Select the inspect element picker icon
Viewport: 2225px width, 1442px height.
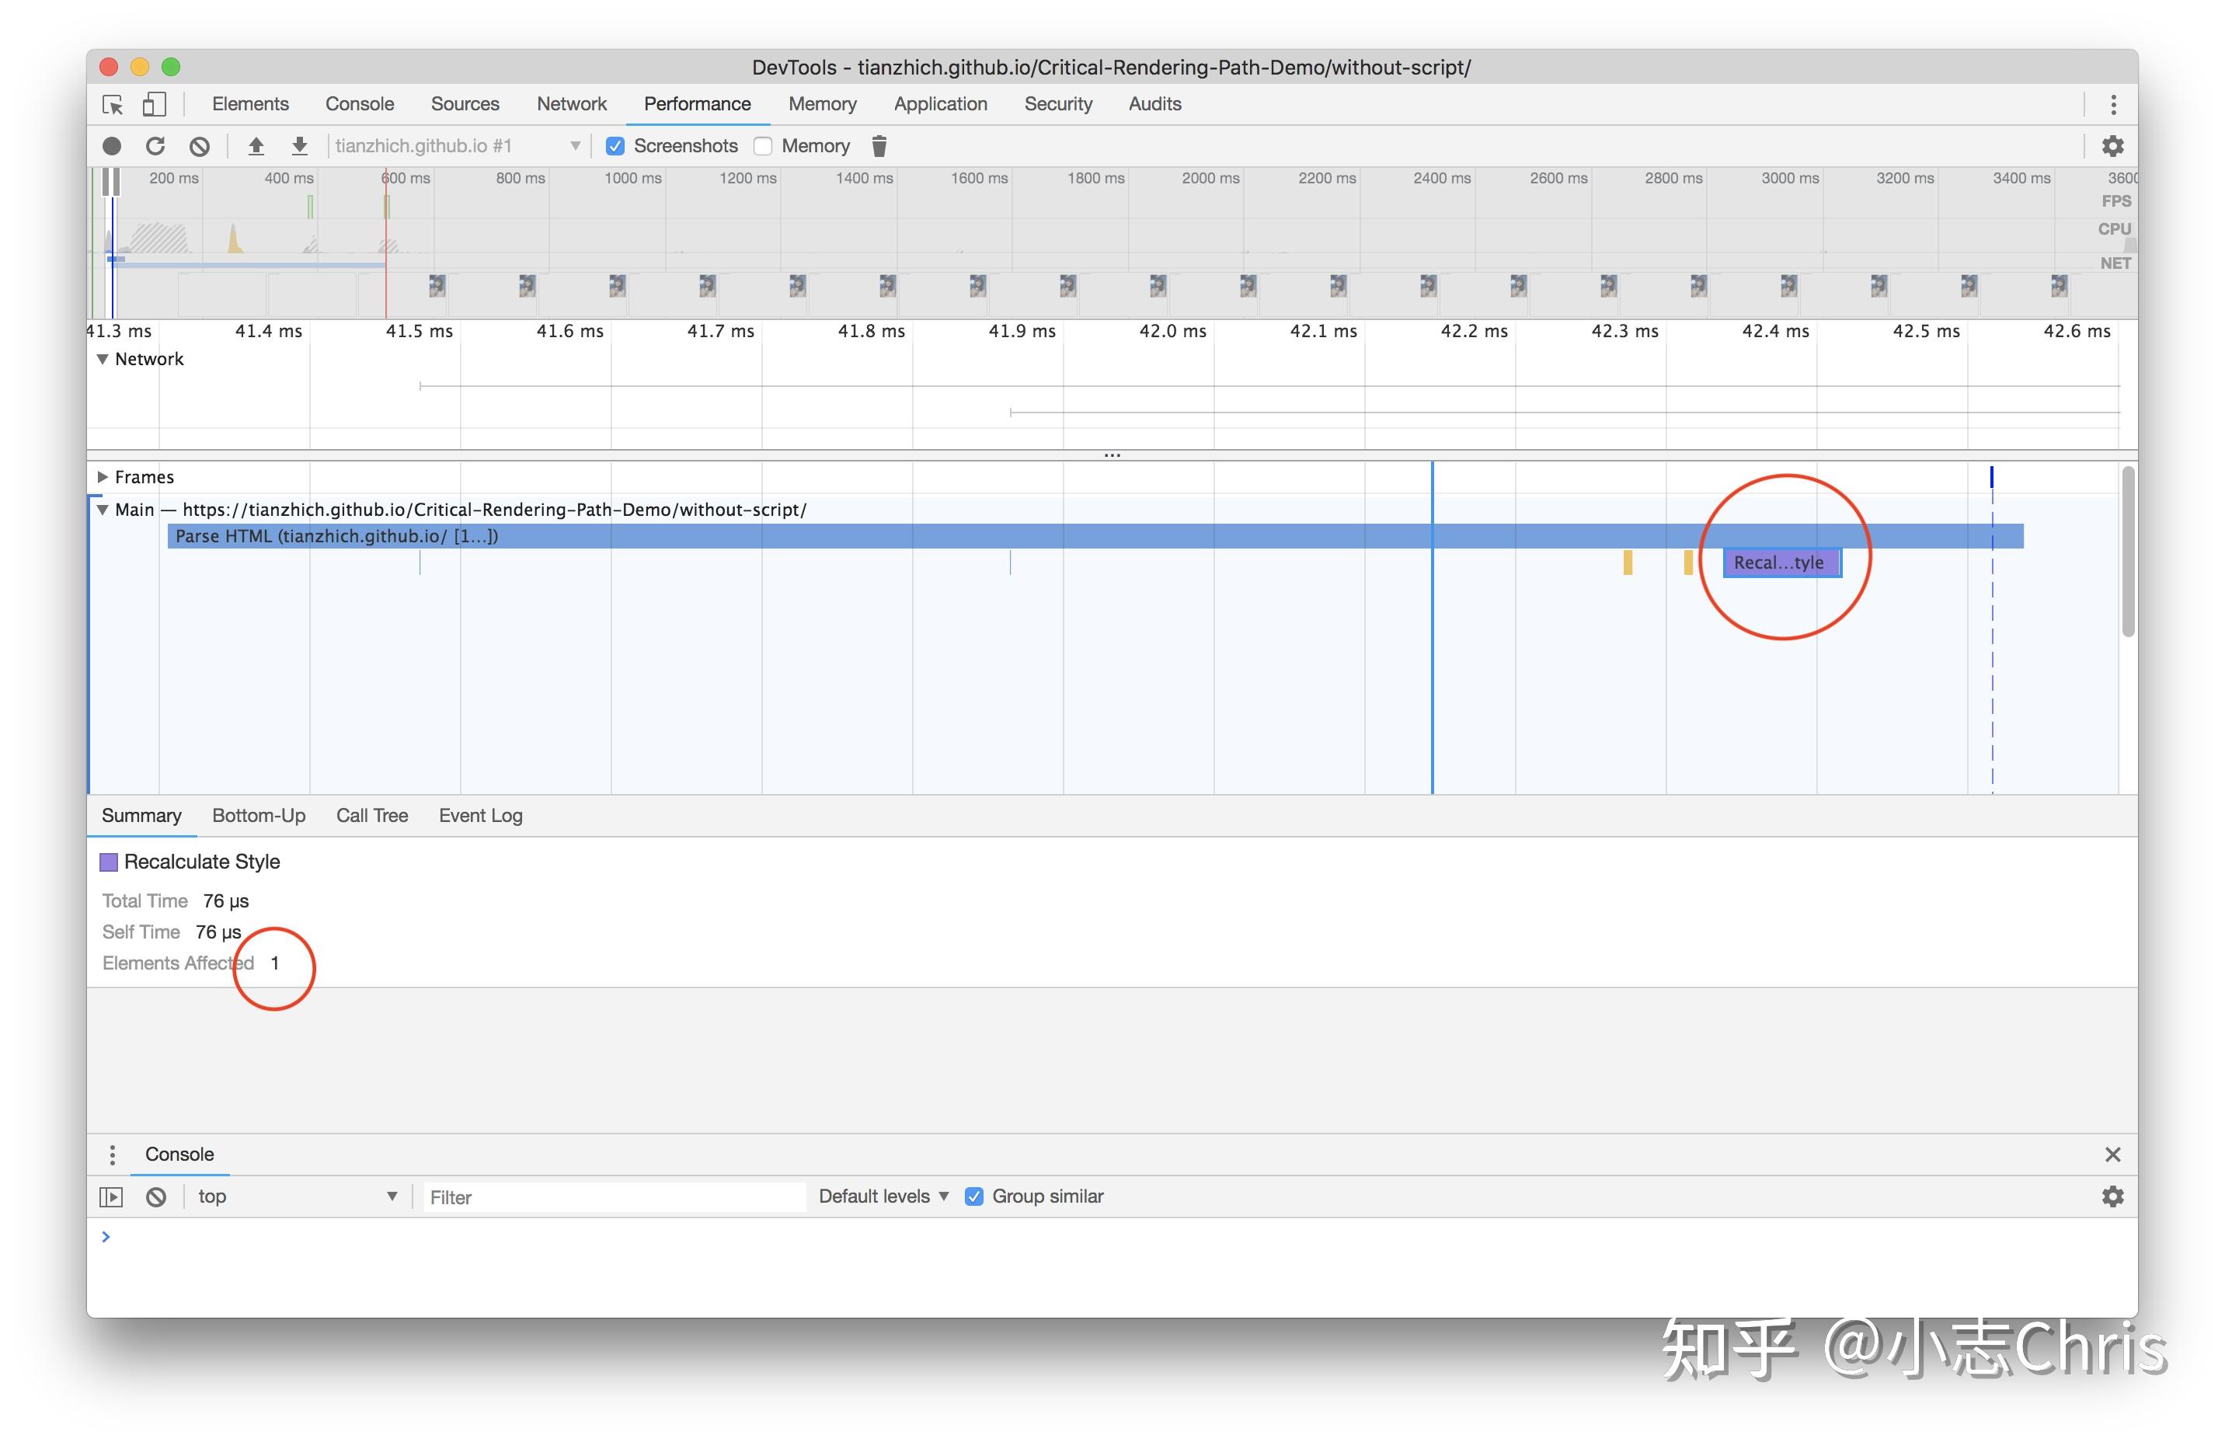tap(113, 105)
